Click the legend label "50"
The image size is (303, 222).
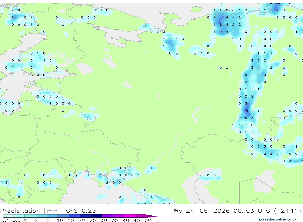point(148,220)
